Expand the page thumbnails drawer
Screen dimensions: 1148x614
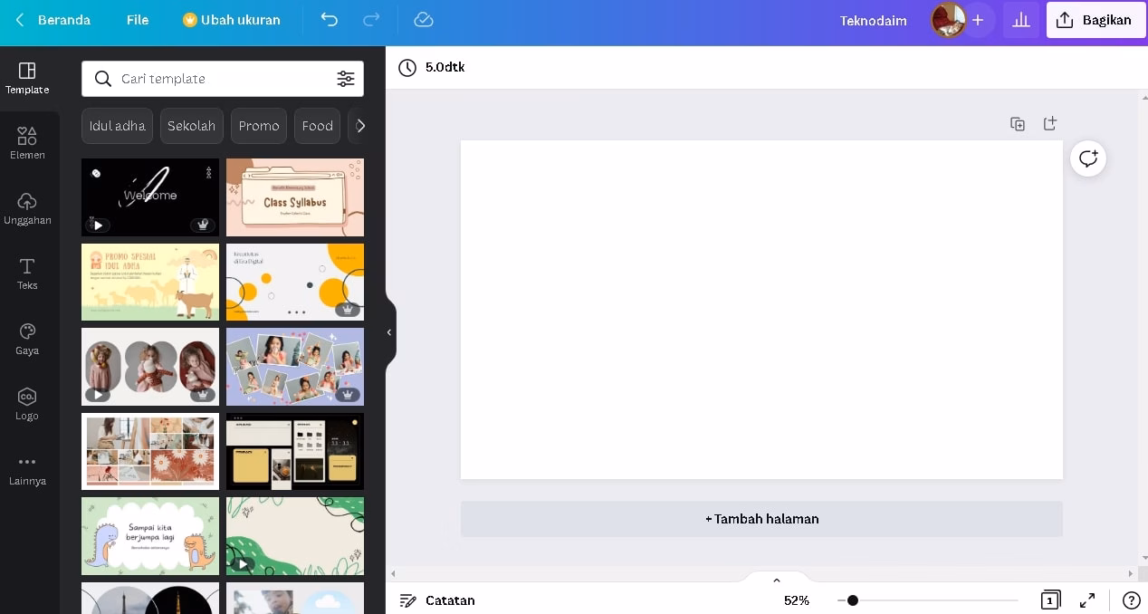pos(776,580)
